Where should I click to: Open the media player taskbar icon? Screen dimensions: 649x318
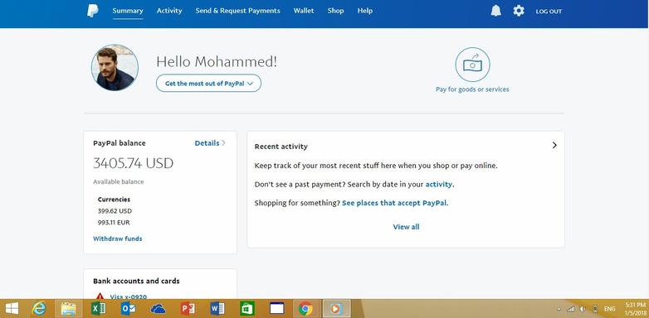pyautogui.click(x=336, y=309)
